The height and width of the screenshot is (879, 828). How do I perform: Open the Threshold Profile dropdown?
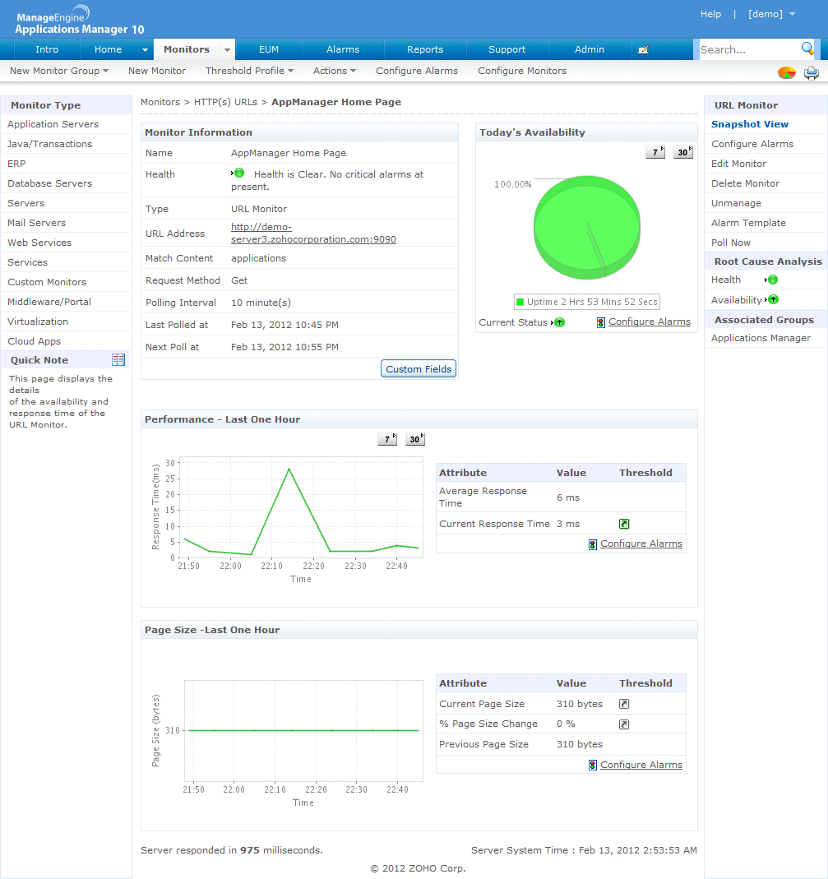[249, 71]
